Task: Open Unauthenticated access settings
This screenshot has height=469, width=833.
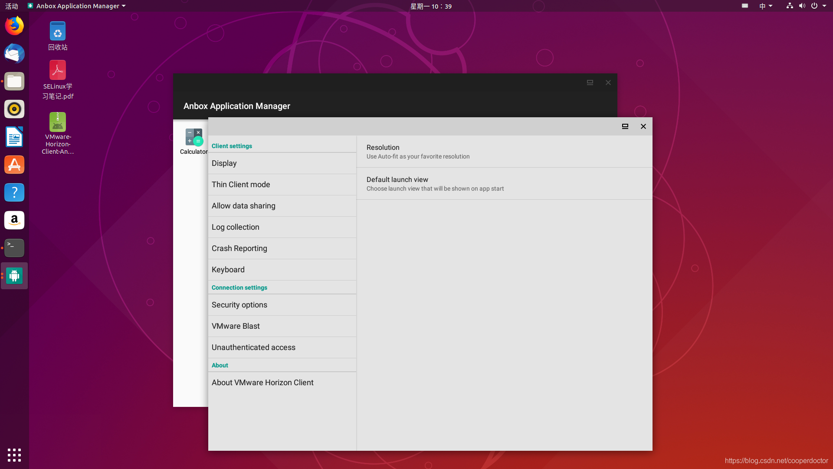Action: tap(282, 347)
